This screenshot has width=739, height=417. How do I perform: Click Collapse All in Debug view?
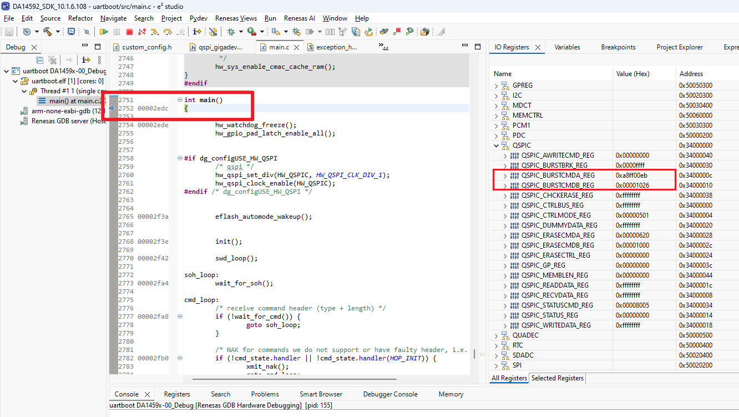coord(39,60)
